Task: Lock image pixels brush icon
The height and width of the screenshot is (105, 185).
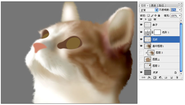Action: [152, 15]
